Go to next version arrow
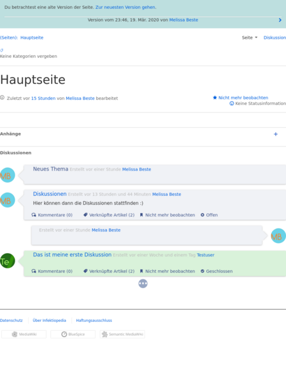The height and width of the screenshot is (381, 286). (x=280, y=20)
